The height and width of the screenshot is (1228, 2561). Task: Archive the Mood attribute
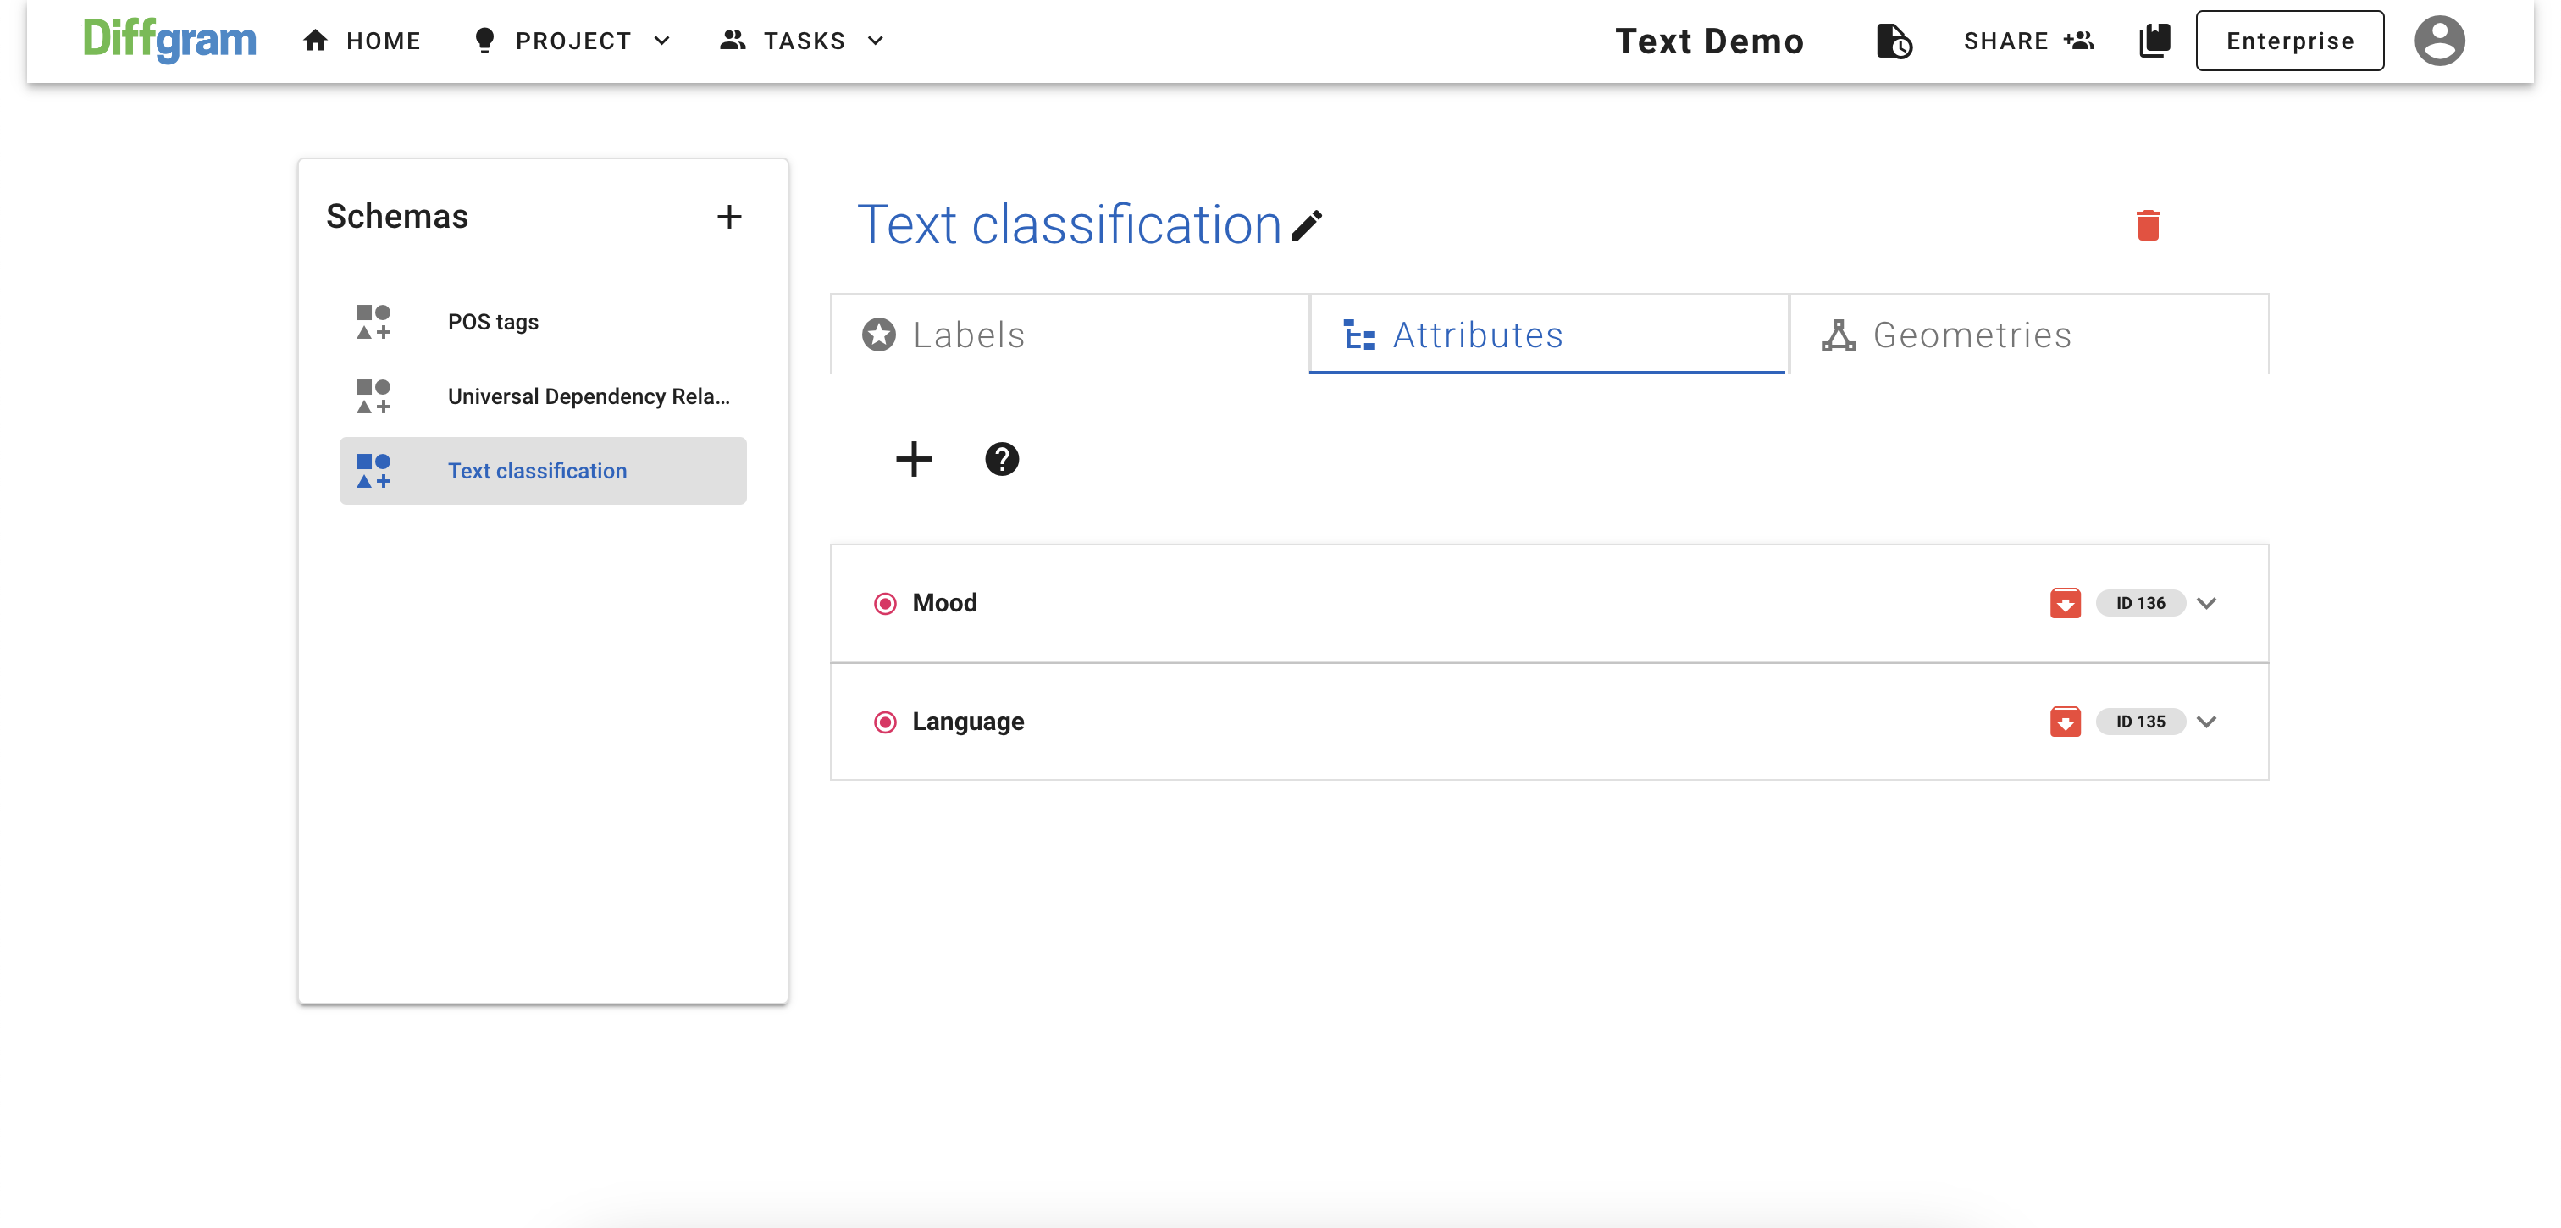2064,604
